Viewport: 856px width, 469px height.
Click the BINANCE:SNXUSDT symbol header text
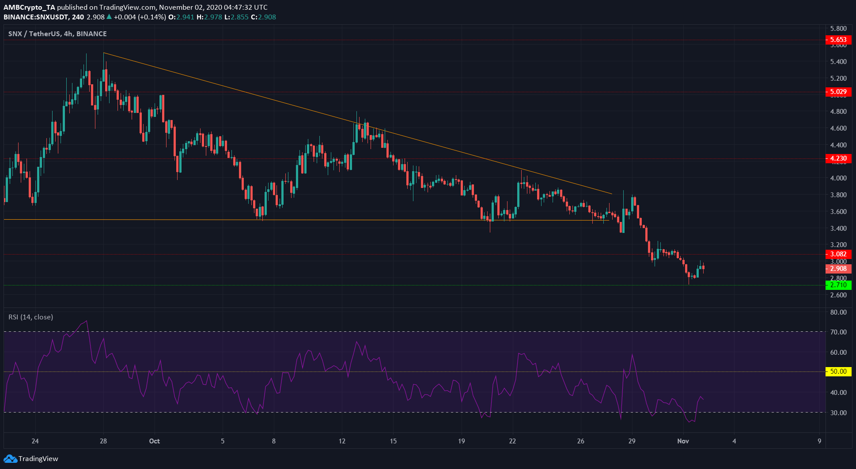pos(35,17)
